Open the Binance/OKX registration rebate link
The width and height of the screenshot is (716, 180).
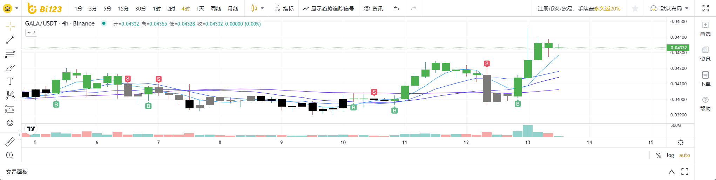coord(579,8)
